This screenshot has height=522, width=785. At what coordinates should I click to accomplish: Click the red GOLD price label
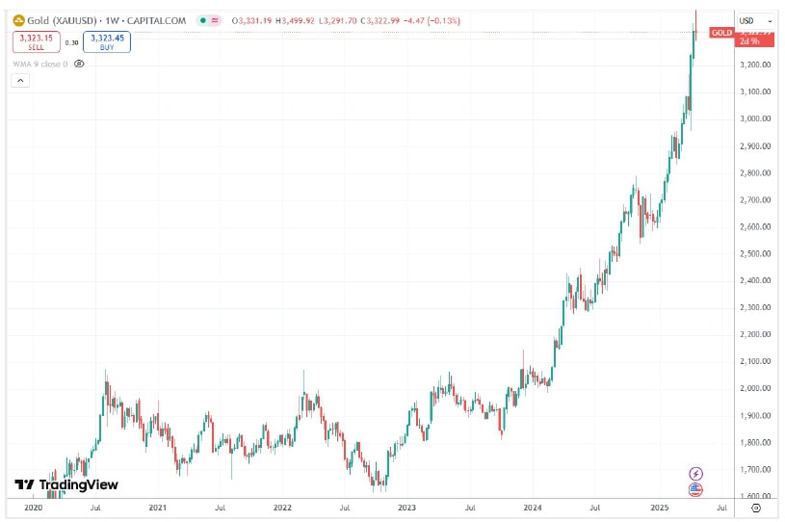721,33
